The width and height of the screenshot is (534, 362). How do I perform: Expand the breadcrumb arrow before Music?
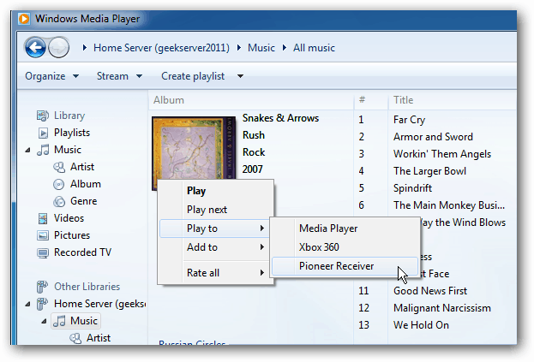pos(239,48)
